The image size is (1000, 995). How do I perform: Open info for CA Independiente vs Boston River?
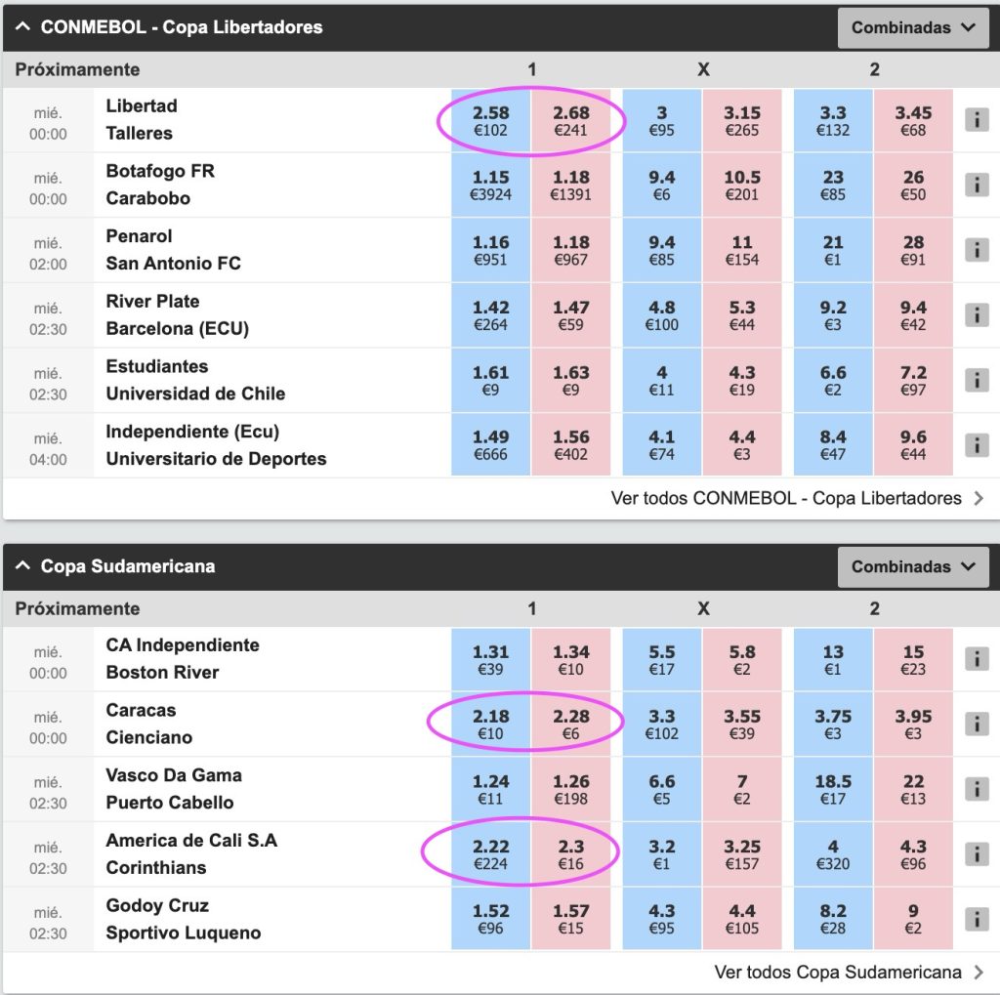coord(976,658)
